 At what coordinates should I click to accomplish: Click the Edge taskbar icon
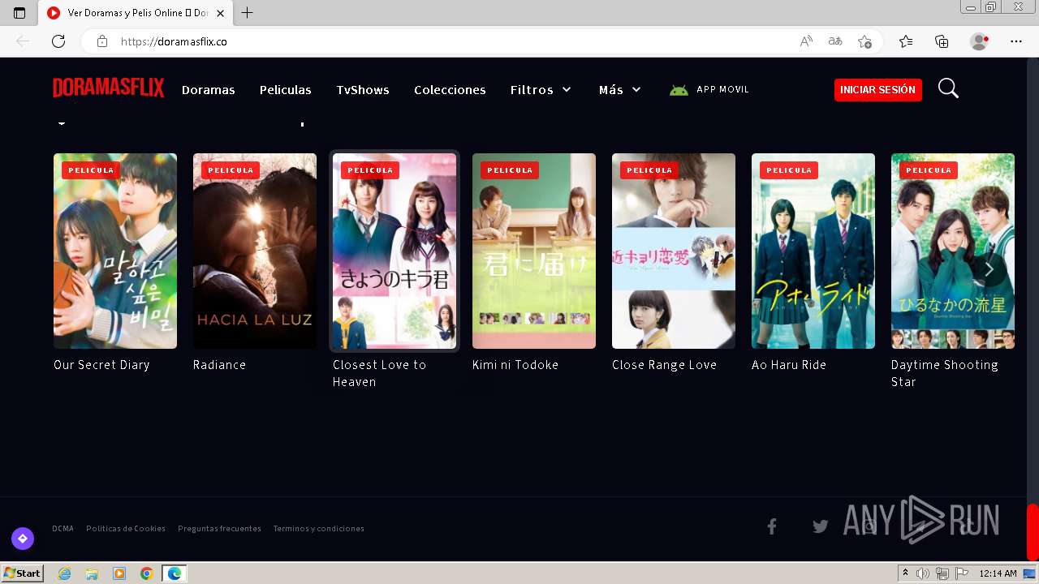174,573
